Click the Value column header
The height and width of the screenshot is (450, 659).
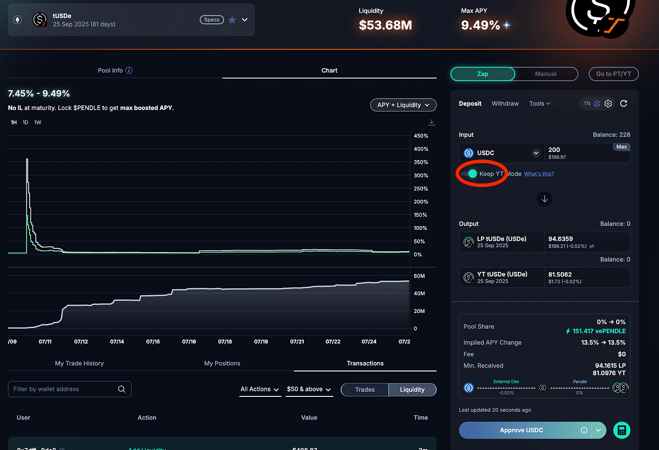pos(309,418)
